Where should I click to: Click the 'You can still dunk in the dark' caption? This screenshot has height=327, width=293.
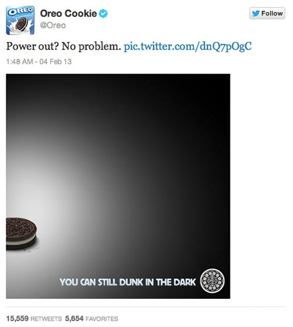[128, 282]
